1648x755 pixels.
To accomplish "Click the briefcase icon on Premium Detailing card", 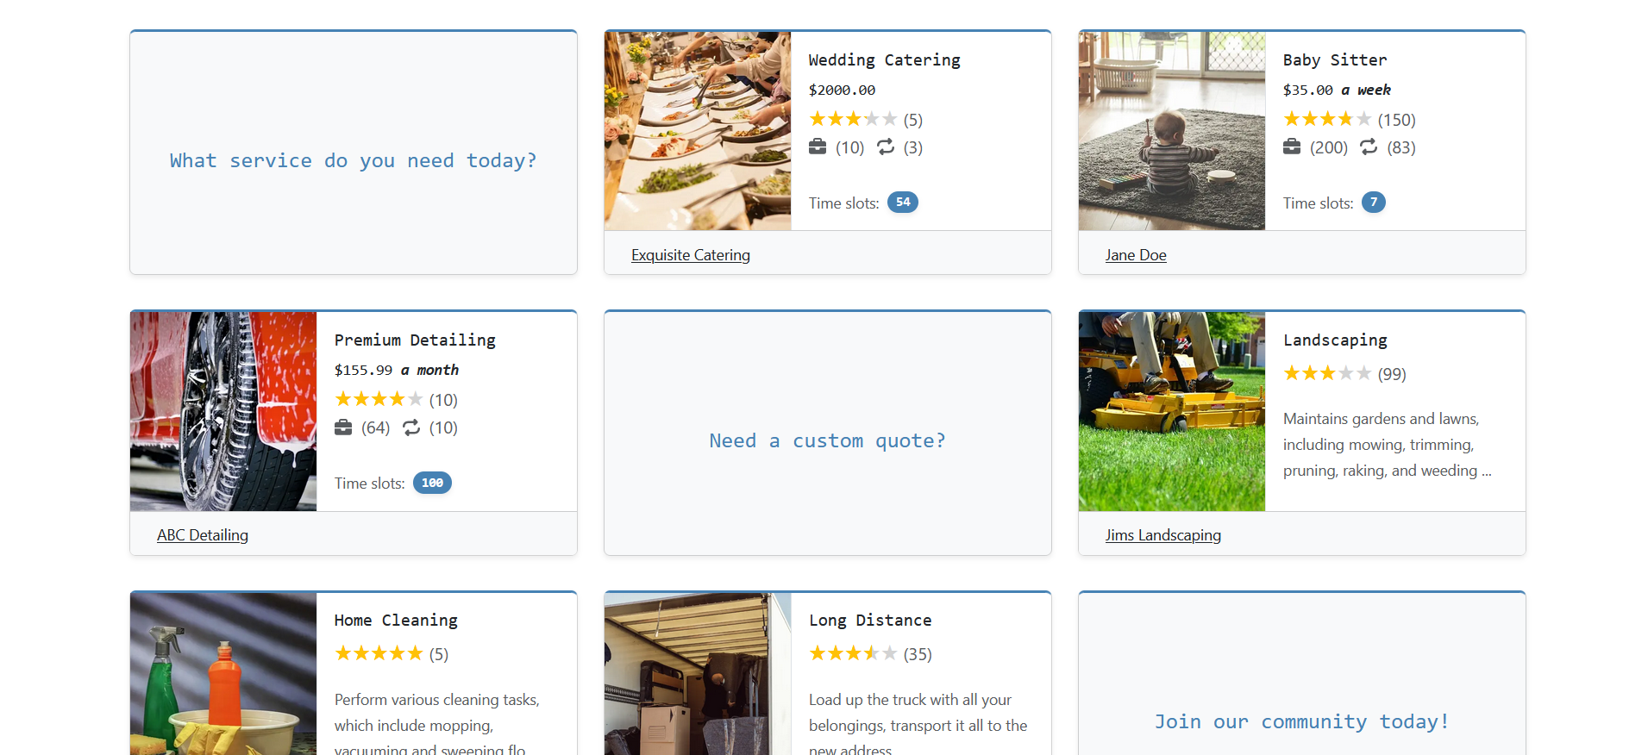I will (344, 427).
